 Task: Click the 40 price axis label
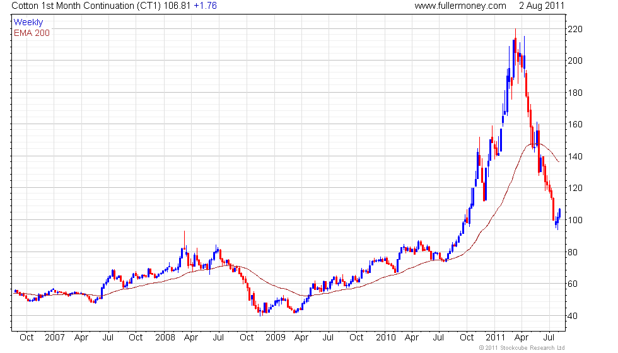[573, 316]
